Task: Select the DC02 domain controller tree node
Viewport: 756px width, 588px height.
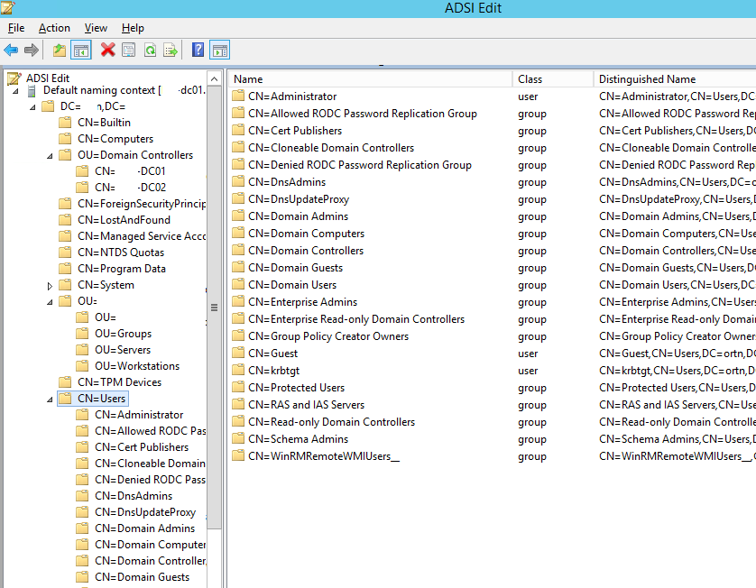Action: (130, 188)
